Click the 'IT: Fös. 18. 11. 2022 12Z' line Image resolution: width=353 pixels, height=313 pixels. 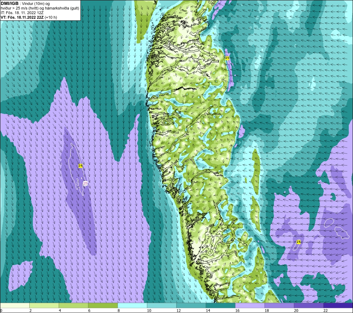[x=22, y=13]
